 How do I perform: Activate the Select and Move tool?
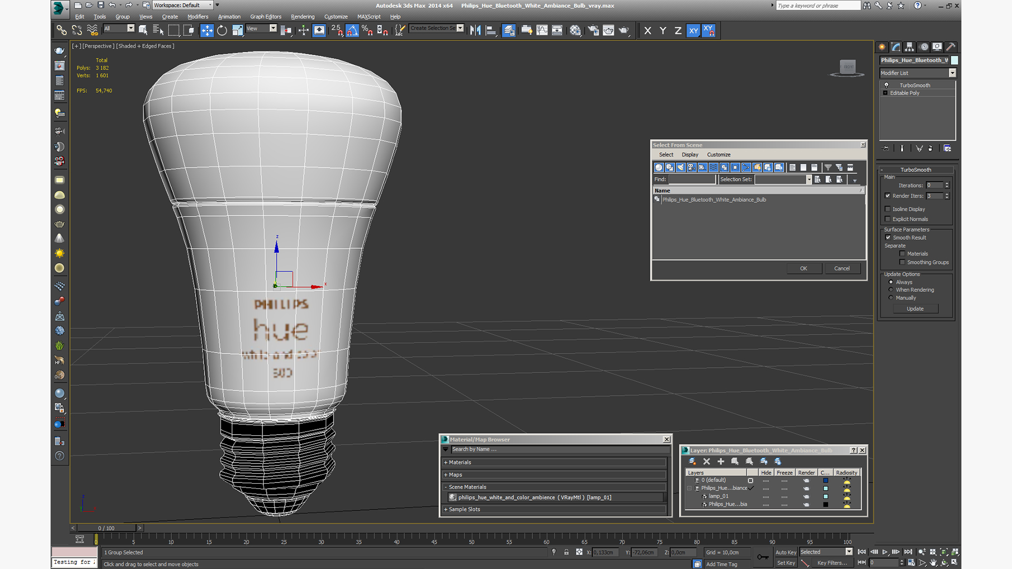pos(207,31)
